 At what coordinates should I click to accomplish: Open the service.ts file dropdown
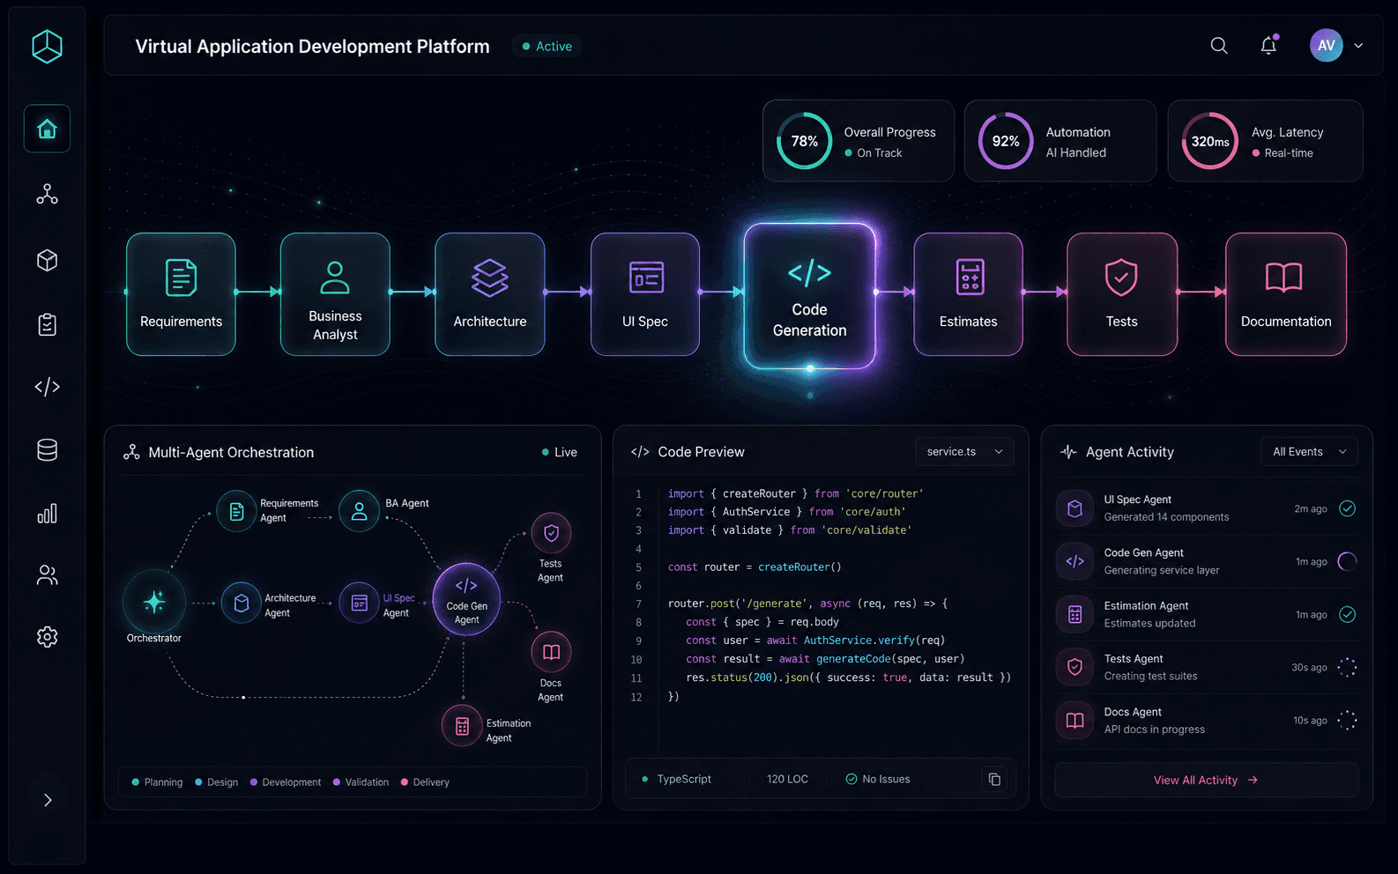tap(964, 451)
